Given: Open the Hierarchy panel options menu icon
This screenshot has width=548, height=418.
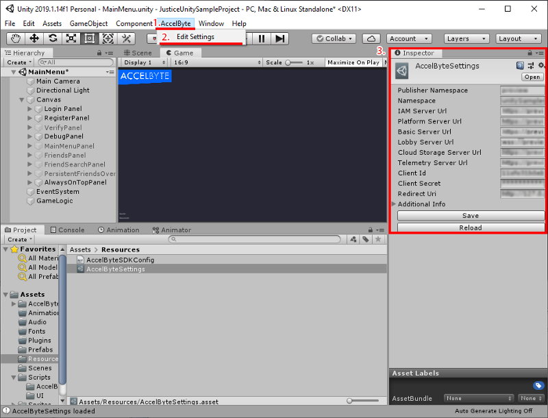Looking at the screenshot, I should coord(110,53).
